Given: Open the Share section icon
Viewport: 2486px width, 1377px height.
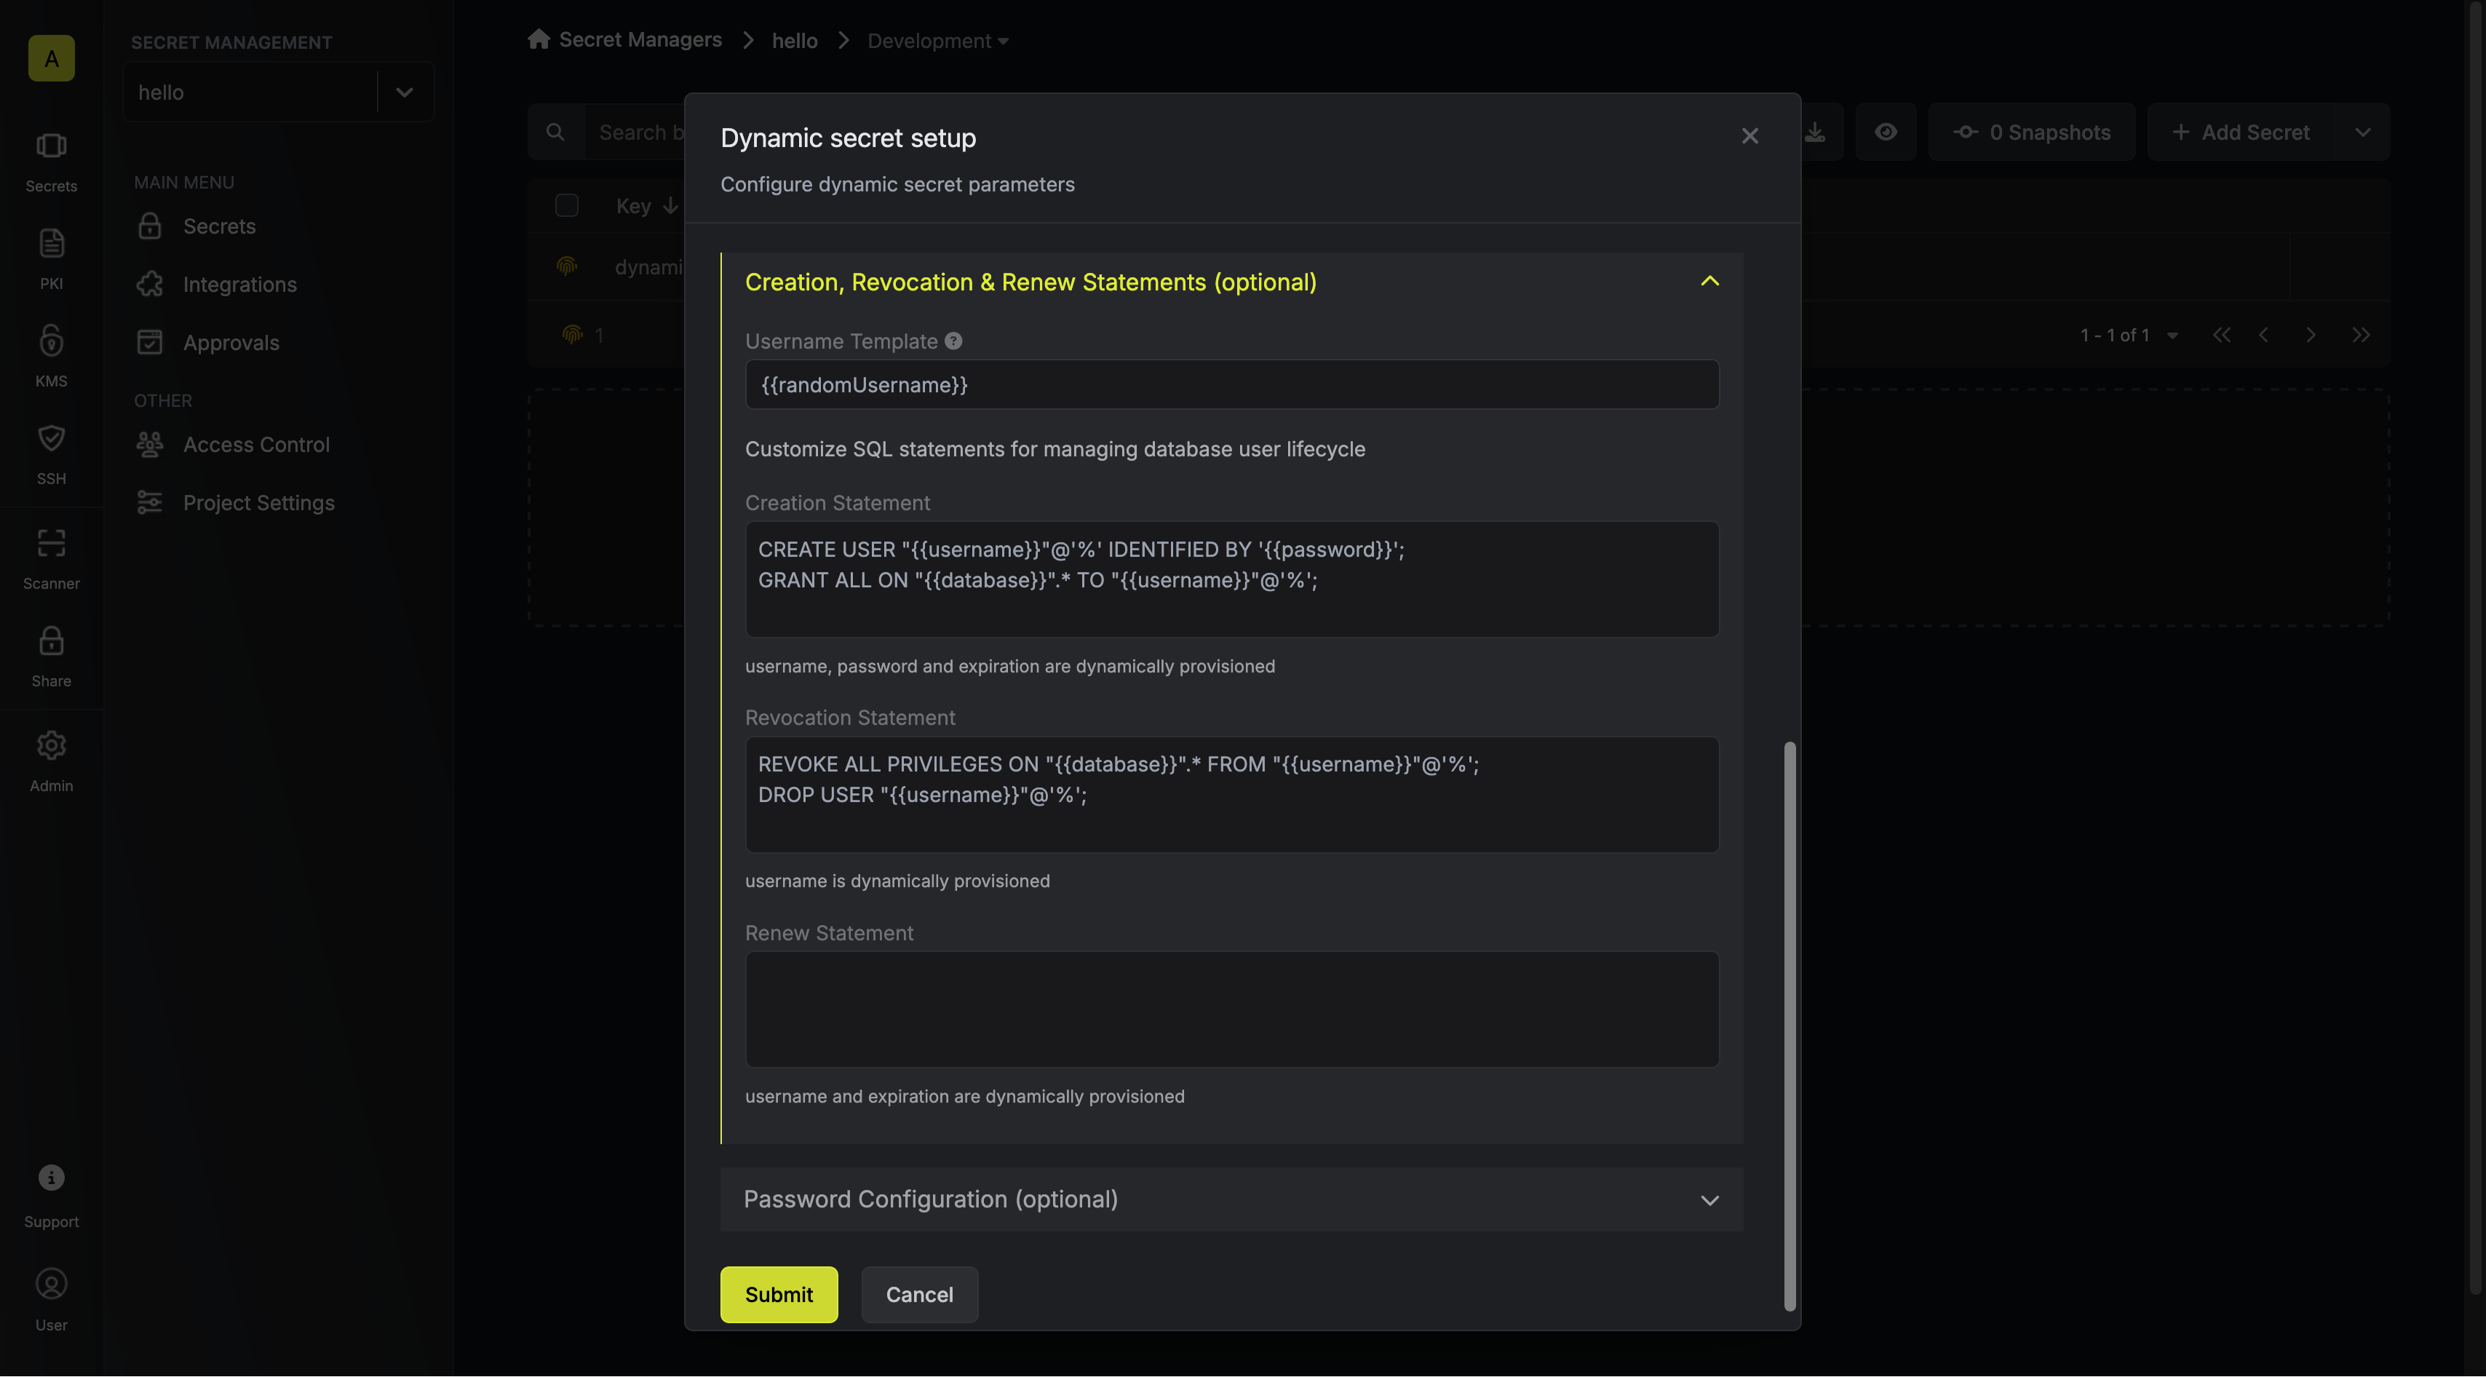Looking at the screenshot, I should (51, 640).
